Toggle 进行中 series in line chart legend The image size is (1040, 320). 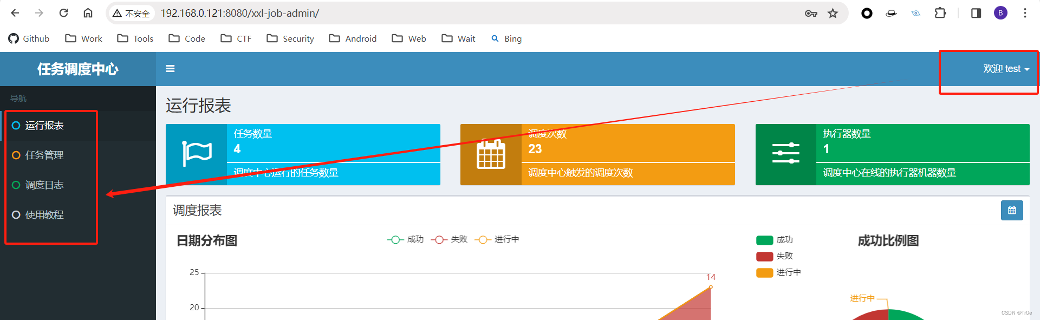(x=497, y=239)
